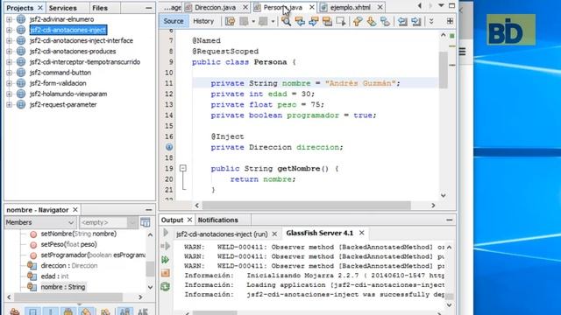Open the Members dropdown in Navigator

coord(40,222)
